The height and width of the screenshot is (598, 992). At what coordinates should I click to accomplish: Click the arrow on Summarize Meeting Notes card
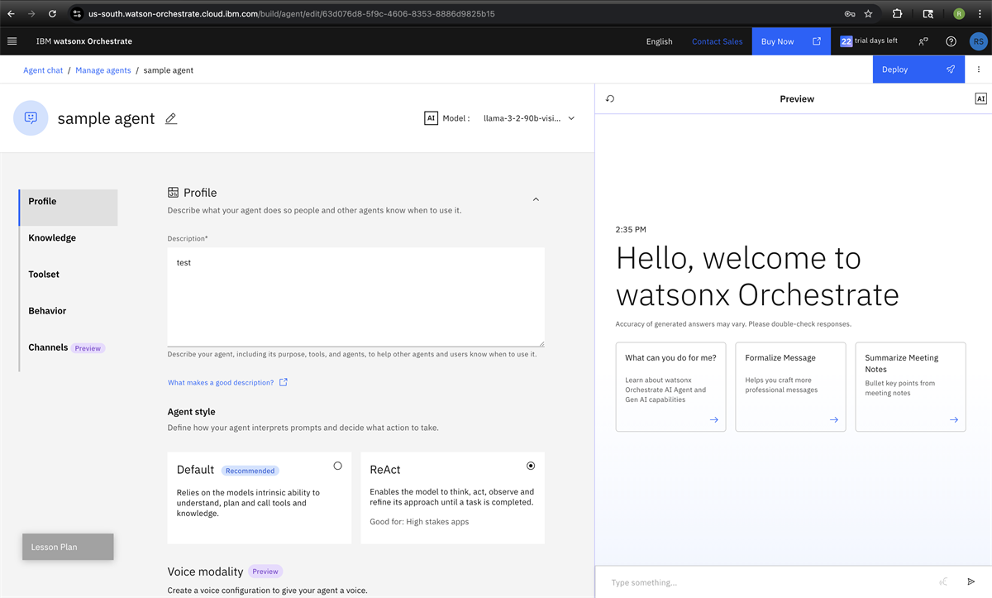pyautogui.click(x=953, y=419)
